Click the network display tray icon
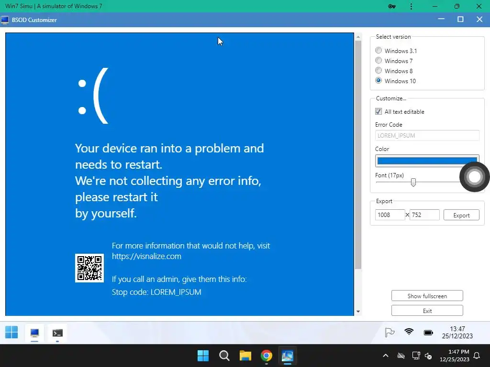Viewport: 490px width, 367px height. (x=416, y=356)
